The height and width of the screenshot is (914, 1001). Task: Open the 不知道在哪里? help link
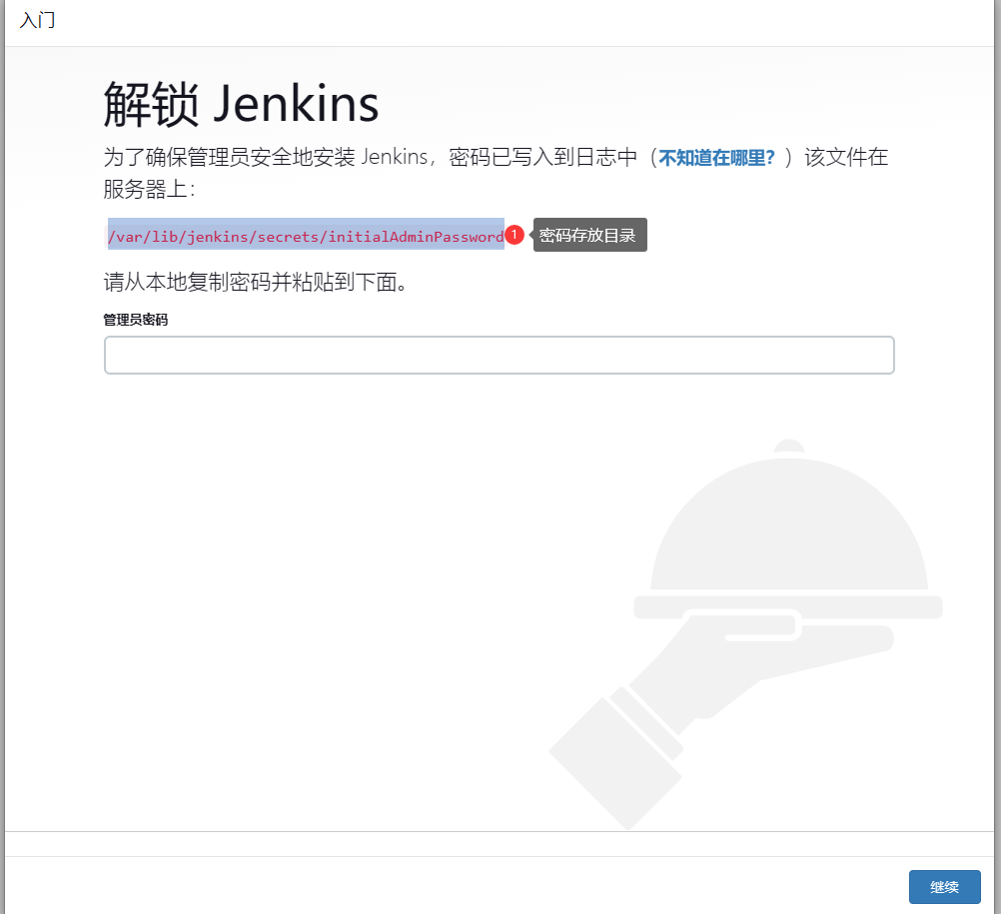pyautogui.click(x=716, y=158)
